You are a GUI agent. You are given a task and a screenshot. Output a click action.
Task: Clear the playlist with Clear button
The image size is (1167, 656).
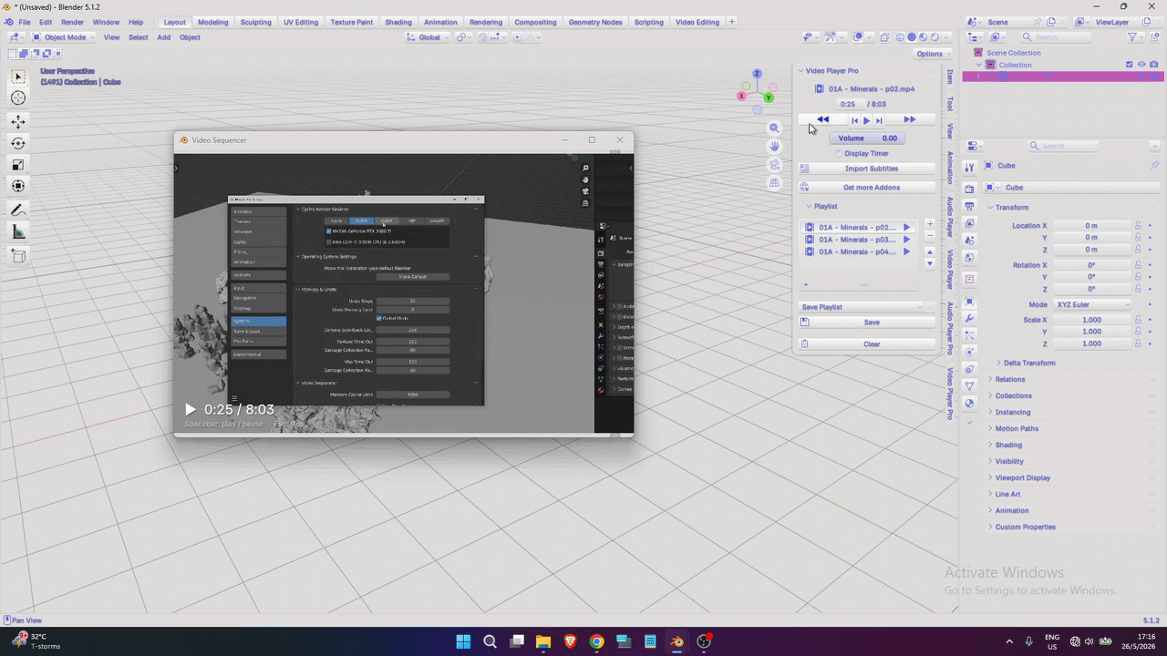(x=867, y=344)
